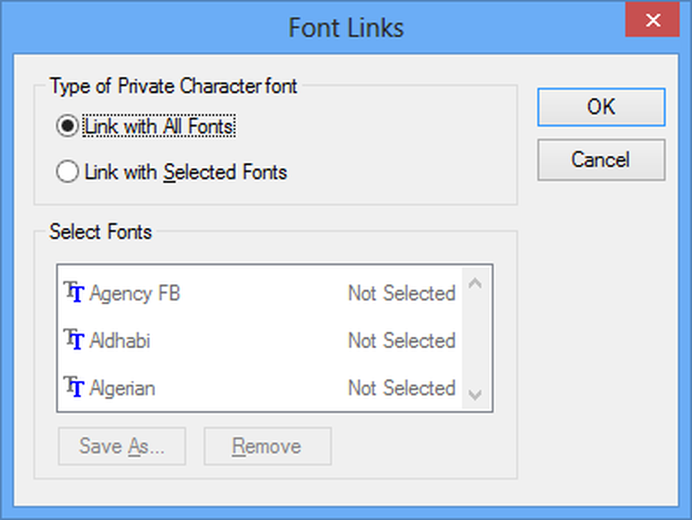
Task: Click Not Selected status for Agency FB
Action: point(401,293)
